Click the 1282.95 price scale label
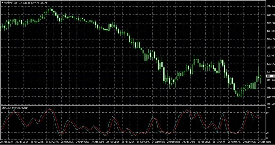 coord(270,56)
